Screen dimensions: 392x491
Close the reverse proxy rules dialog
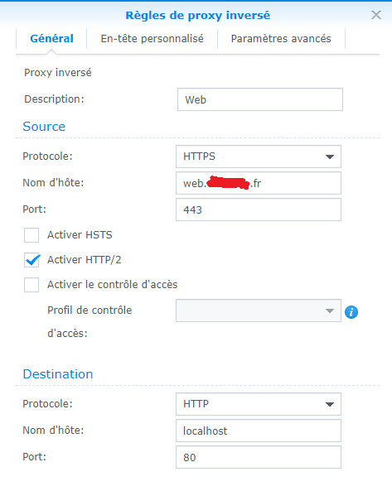[x=376, y=15]
